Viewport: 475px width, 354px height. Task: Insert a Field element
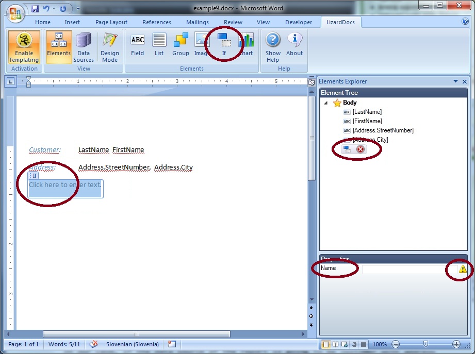click(137, 45)
